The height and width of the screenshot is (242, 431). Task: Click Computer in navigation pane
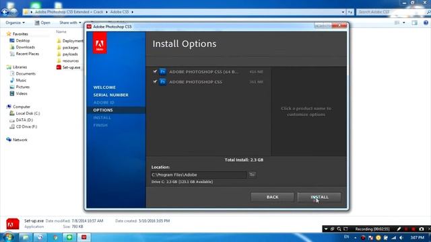click(18, 107)
